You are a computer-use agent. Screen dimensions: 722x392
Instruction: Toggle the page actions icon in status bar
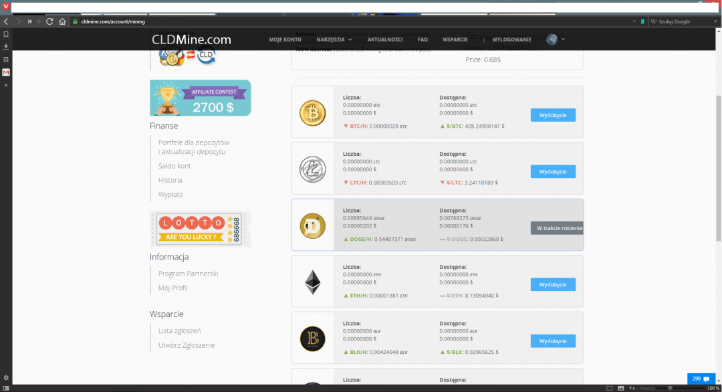(632, 388)
